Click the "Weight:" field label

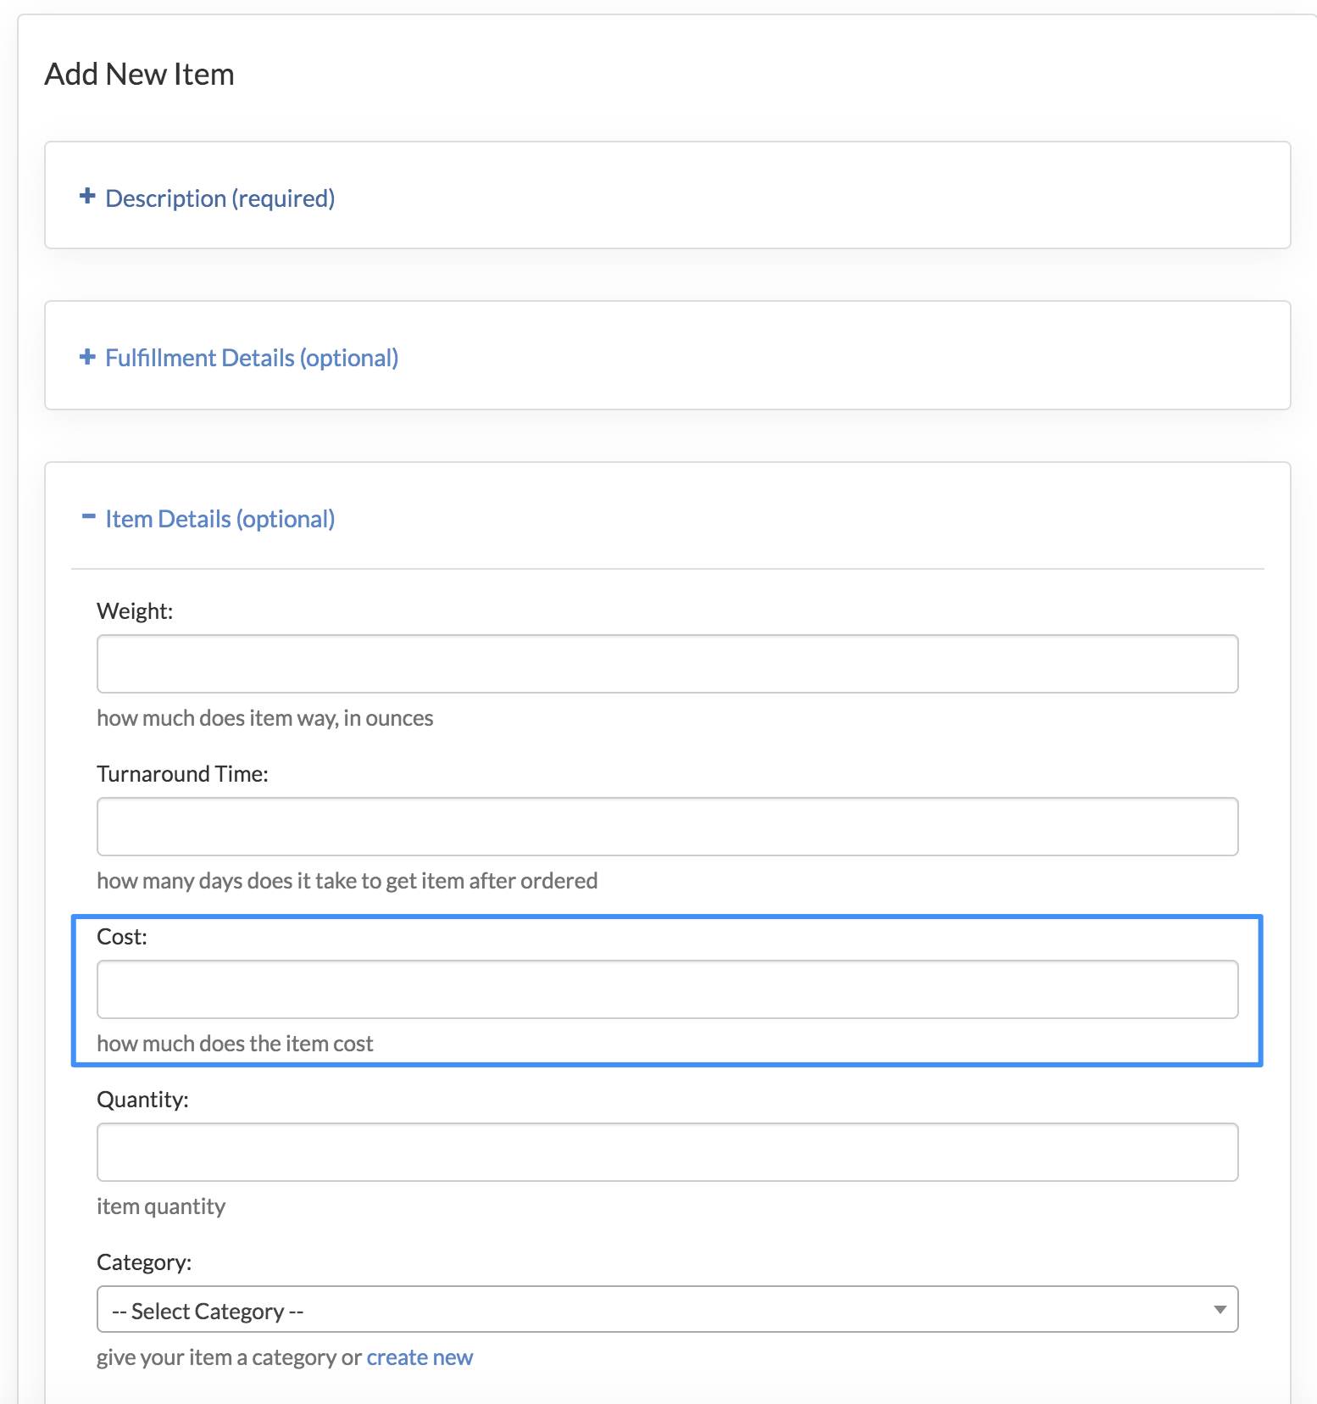point(135,611)
